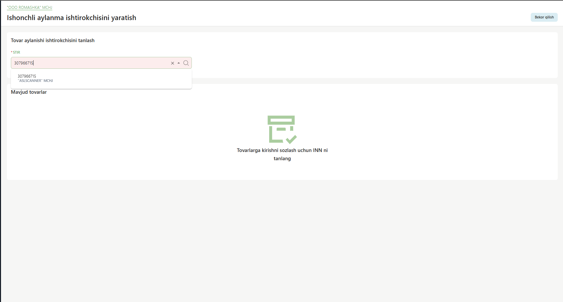Click the "Tovarlarga kirishni sozlash uchun INN ni" message
Viewport: 563px width, 302px height.
[x=282, y=150]
